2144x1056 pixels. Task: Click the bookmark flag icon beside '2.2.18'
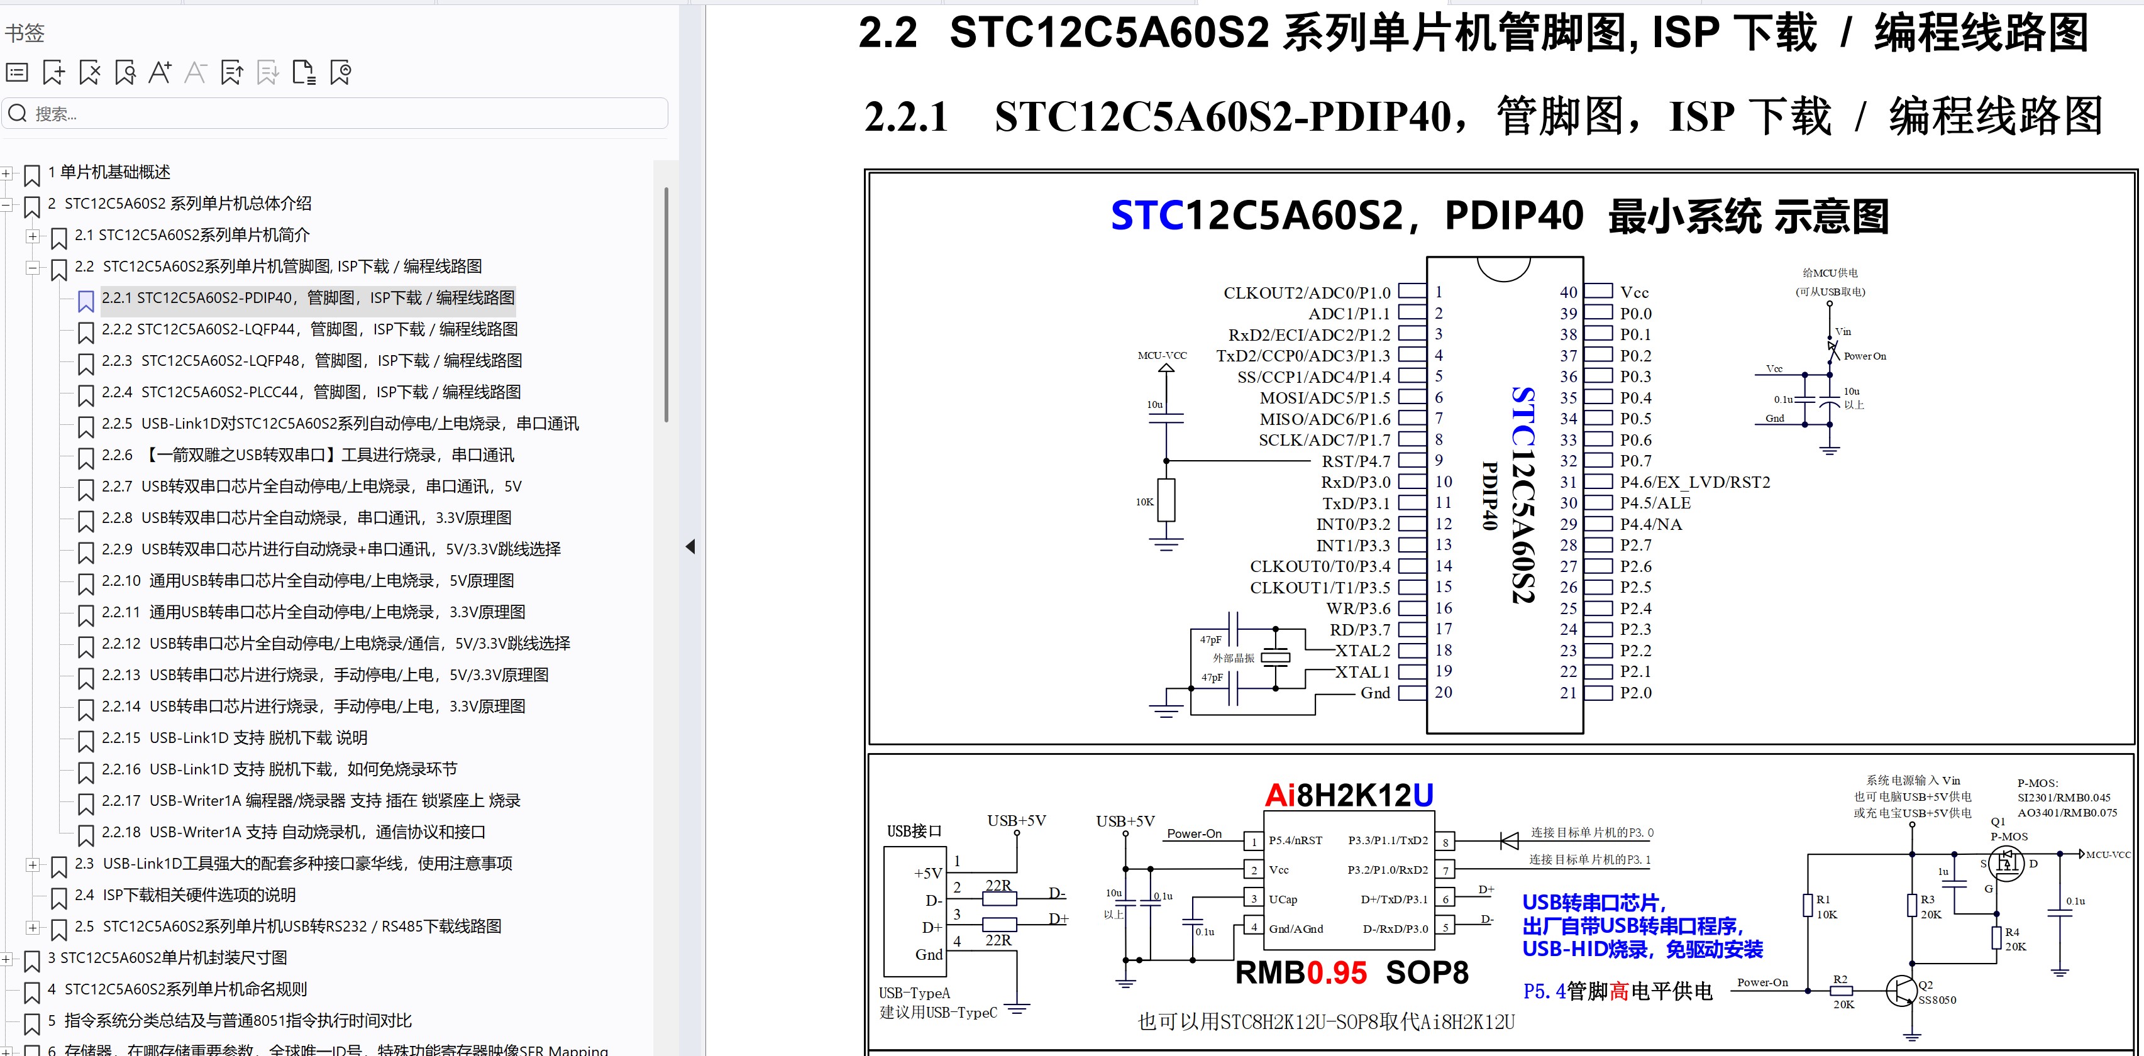(85, 835)
